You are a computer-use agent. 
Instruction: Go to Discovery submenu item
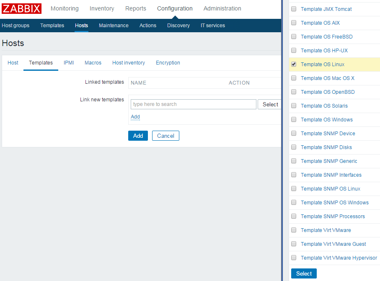coord(178,26)
